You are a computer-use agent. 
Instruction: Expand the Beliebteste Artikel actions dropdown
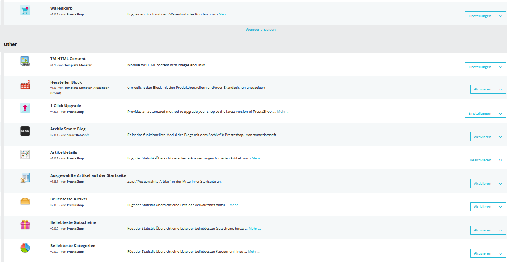[x=500, y=206]
